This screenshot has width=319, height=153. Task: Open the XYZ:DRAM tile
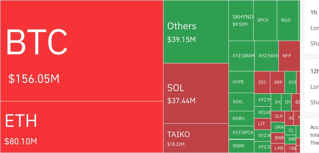click(242, 56)
